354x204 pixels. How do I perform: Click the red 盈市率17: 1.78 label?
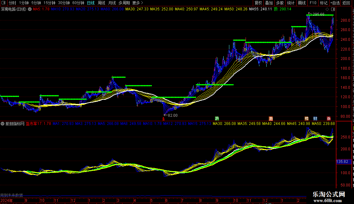(x=39, y=124)
